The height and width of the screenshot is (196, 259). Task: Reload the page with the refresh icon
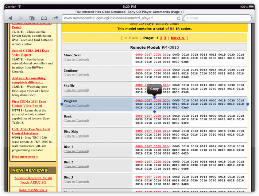[178, 18]
